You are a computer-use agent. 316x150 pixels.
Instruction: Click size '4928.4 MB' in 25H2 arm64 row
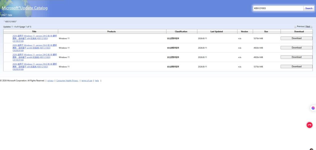258,48
